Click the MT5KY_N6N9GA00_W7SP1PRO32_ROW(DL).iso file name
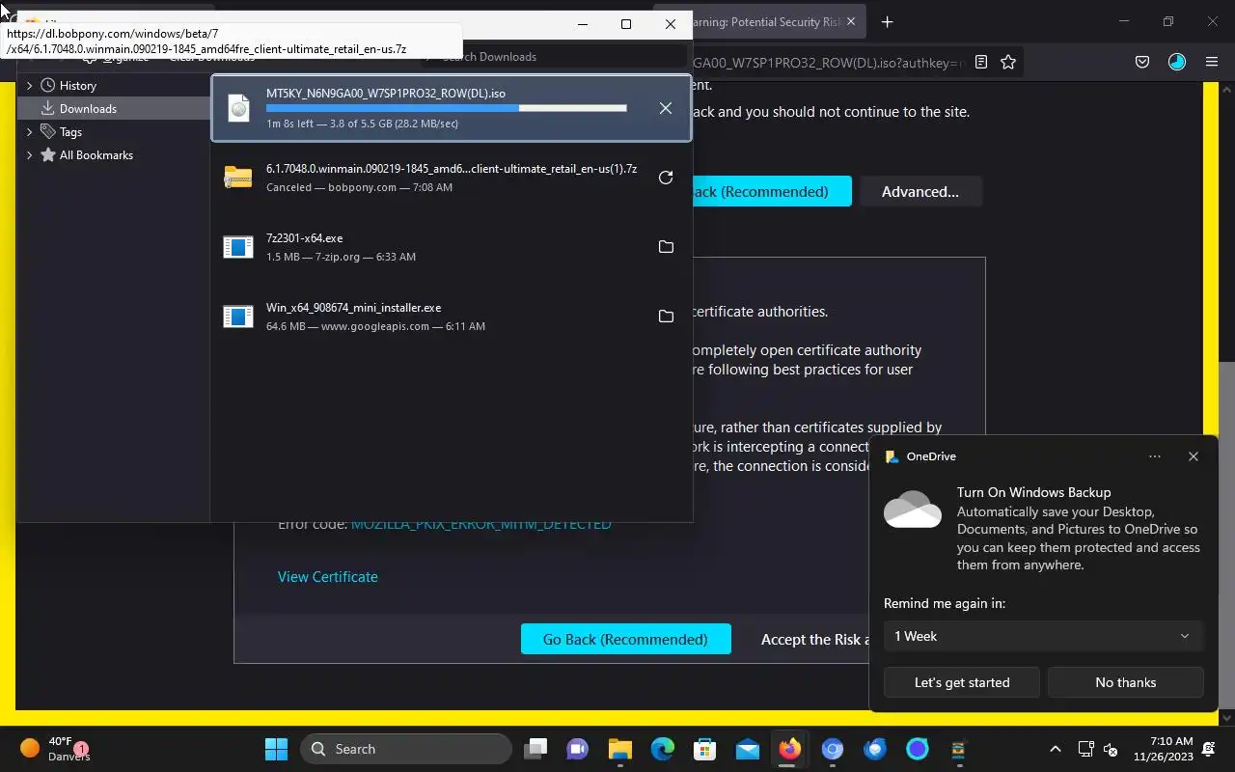Image resolution: width=1235 pixels, height=772 pixels. coord(386,94)
